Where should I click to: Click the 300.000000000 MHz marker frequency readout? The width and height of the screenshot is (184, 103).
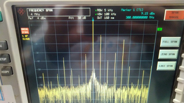click(x=140, y=17)
